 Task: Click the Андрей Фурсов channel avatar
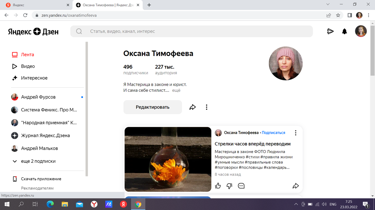(15, 97)
